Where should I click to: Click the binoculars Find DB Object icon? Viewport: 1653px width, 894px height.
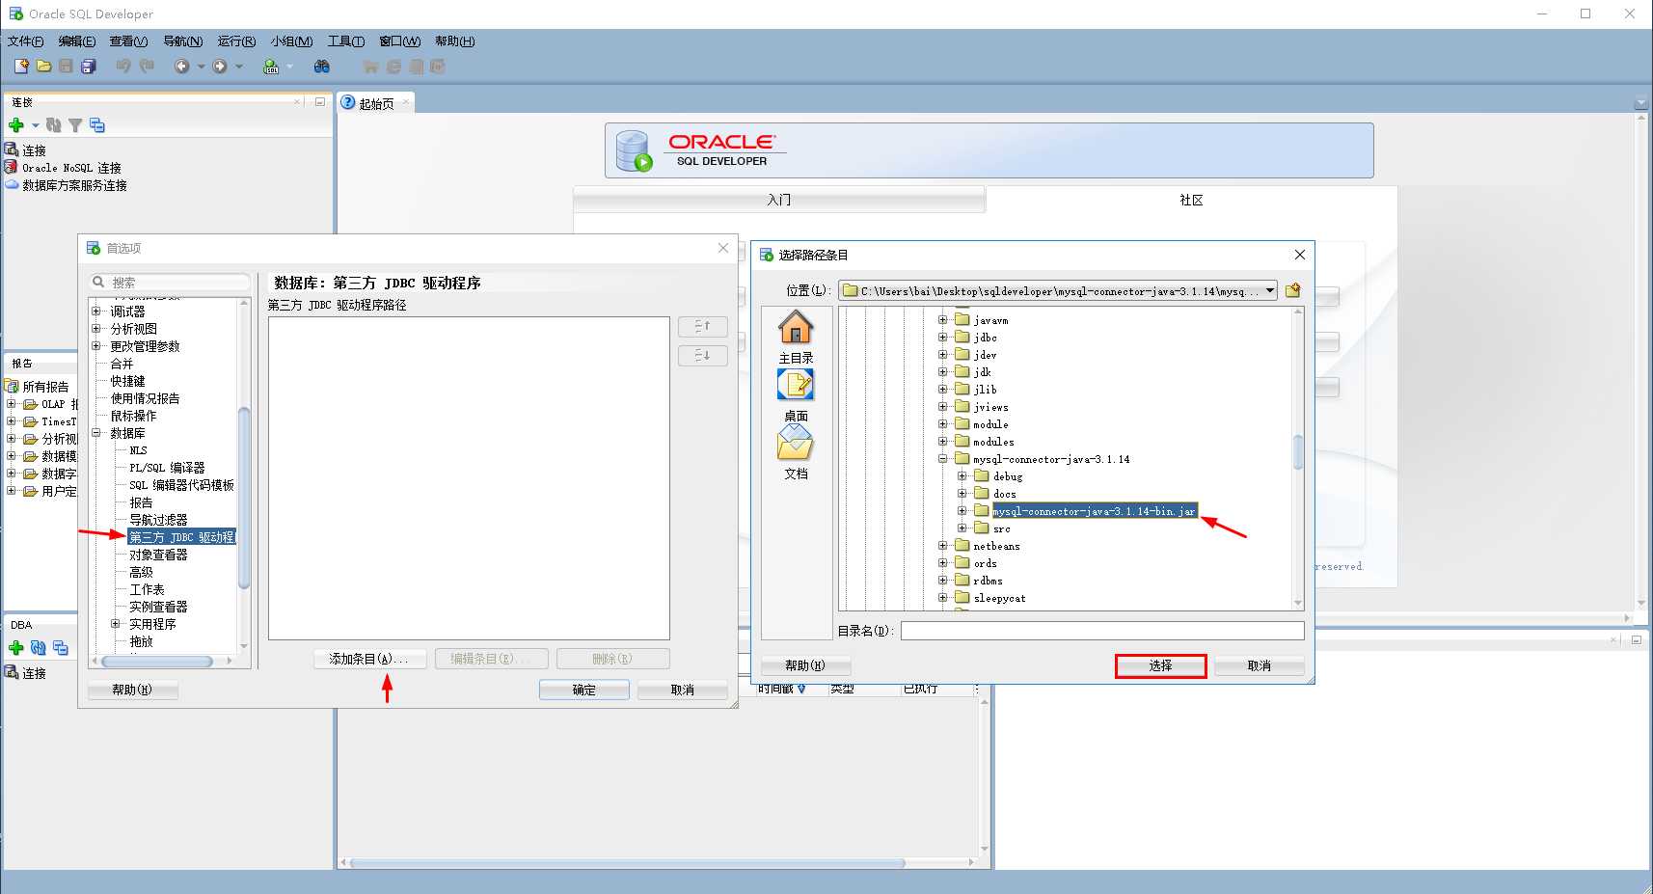(322, 66)
